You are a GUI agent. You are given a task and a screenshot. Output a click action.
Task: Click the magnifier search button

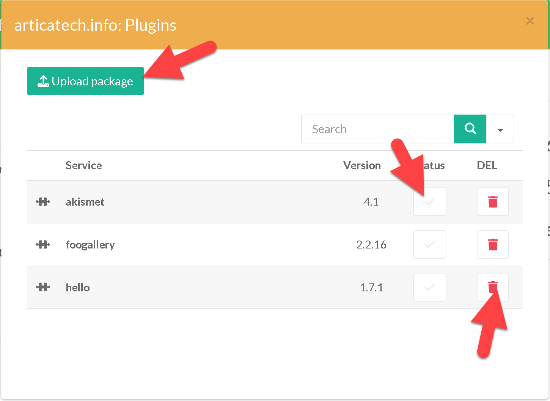[x=470, y=129]
